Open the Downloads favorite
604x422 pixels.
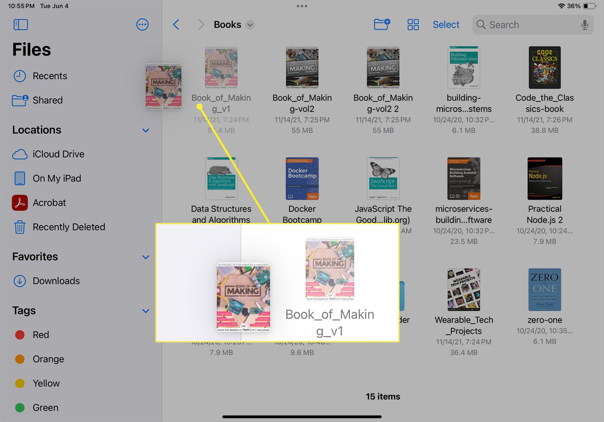coord(56,281)
